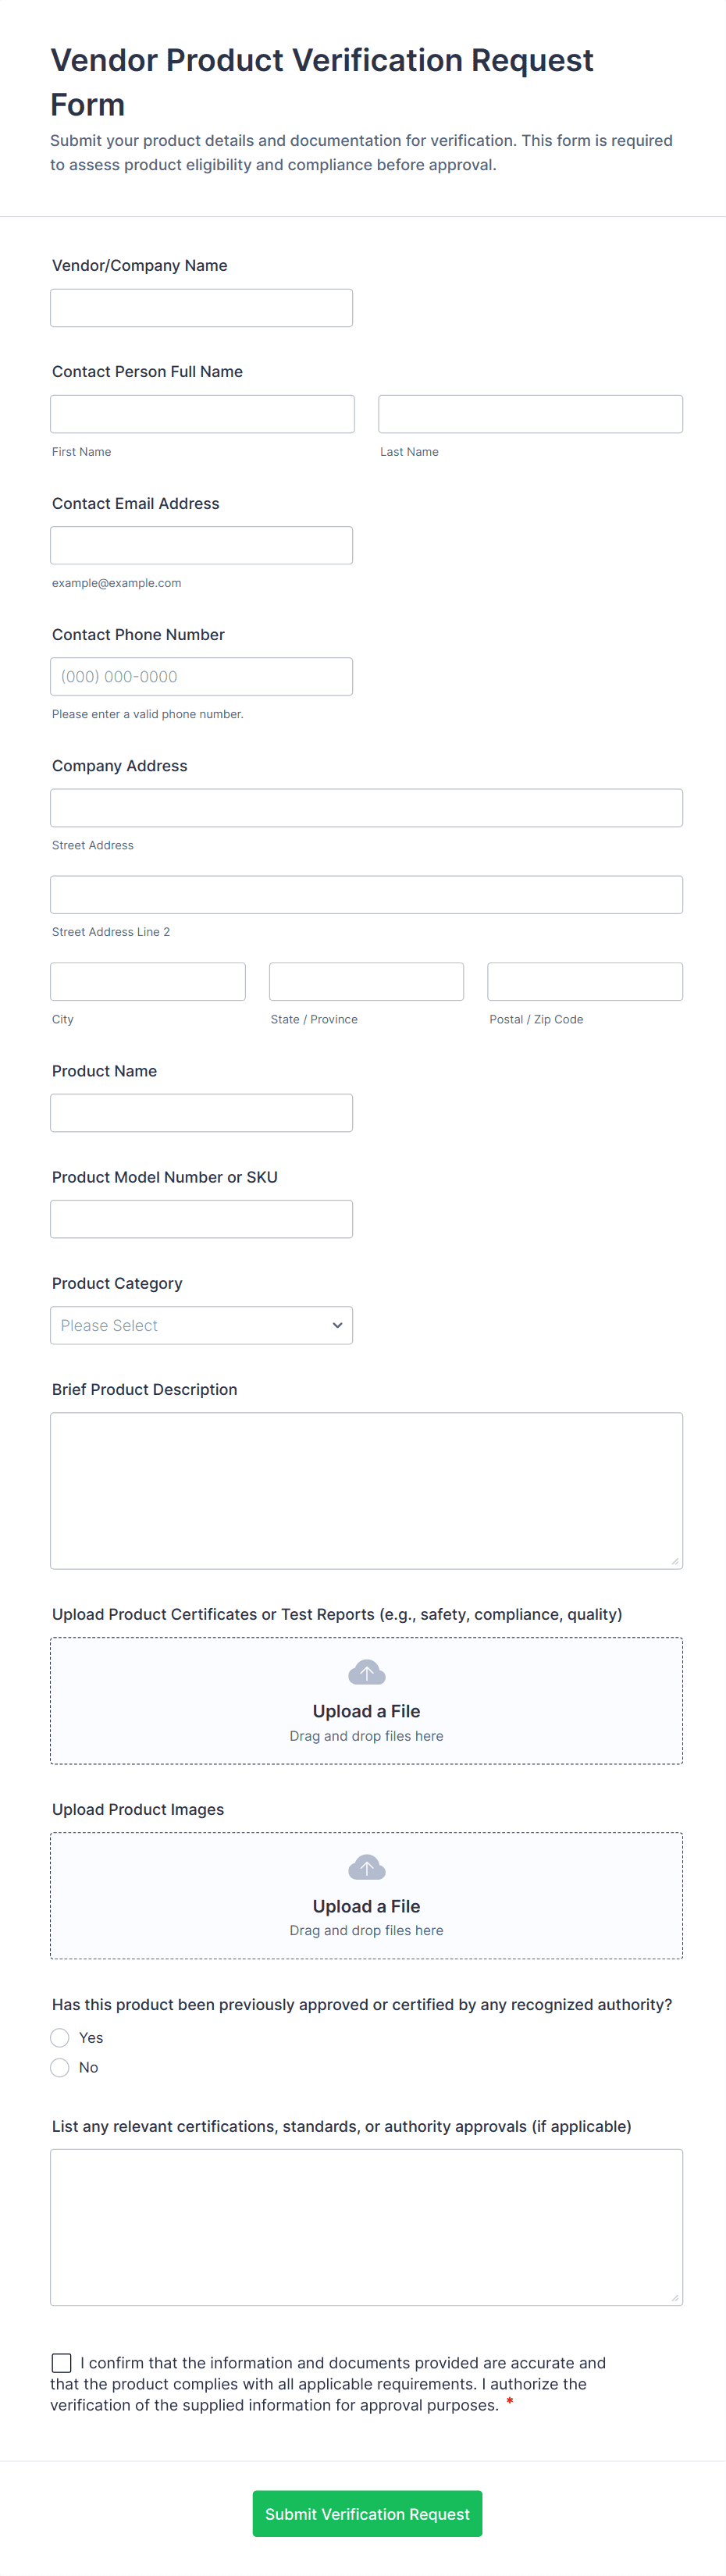Select Yes for previously approved product
Image resolution: width=726 pixels, height=2576 pixels.
[x=60, y=2037]
